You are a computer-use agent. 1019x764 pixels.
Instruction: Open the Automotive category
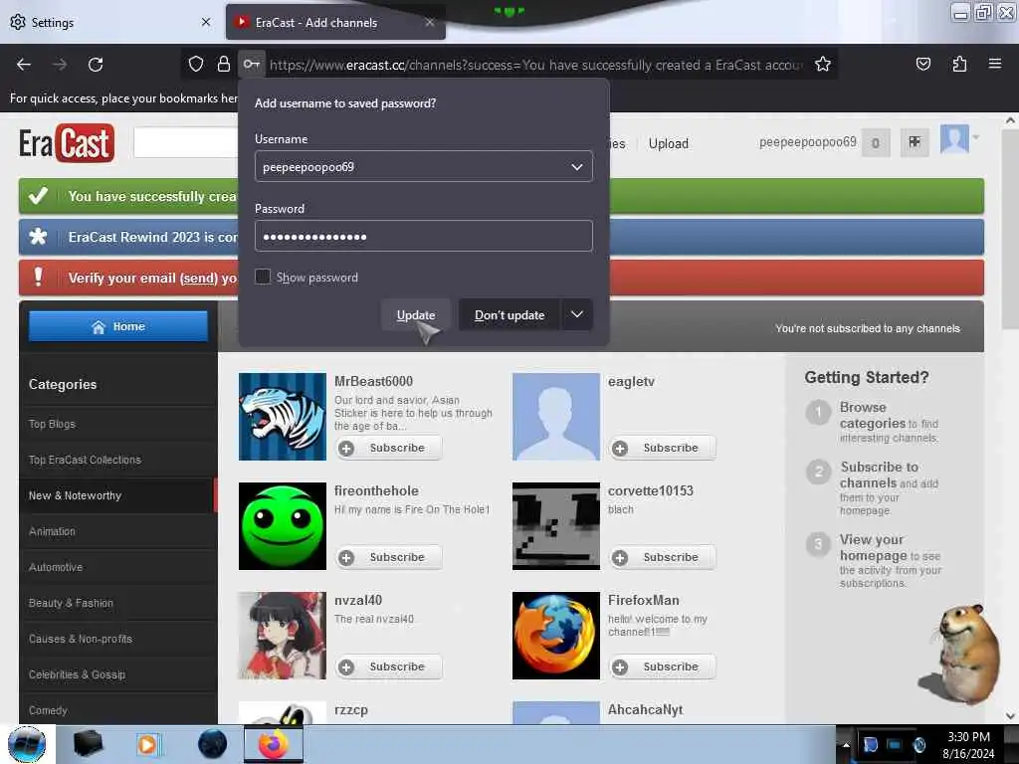(56, 567)
